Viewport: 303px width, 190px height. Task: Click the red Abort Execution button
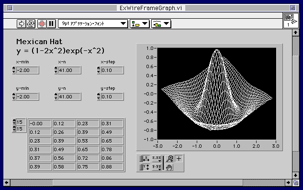tap(42, 24)
